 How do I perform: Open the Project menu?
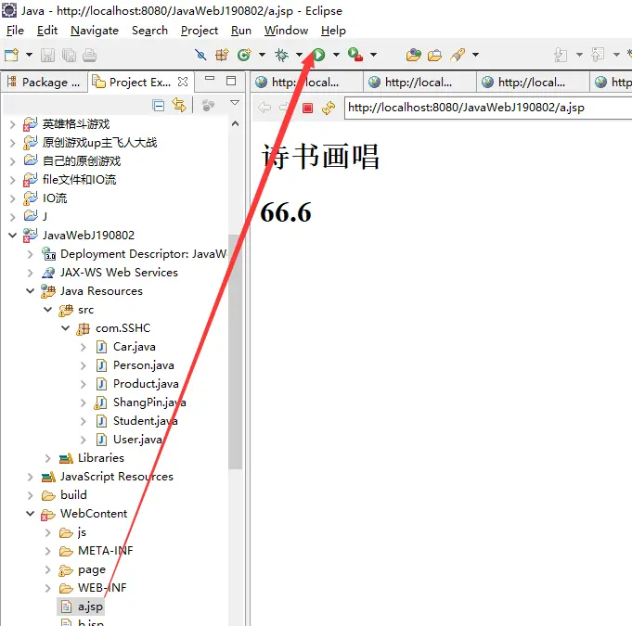[x=200, y=31]
